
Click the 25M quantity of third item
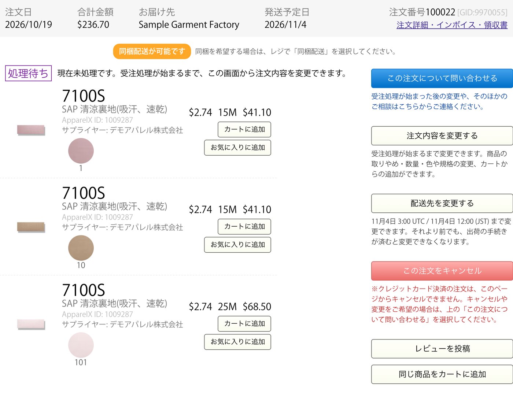click(228, 307)
